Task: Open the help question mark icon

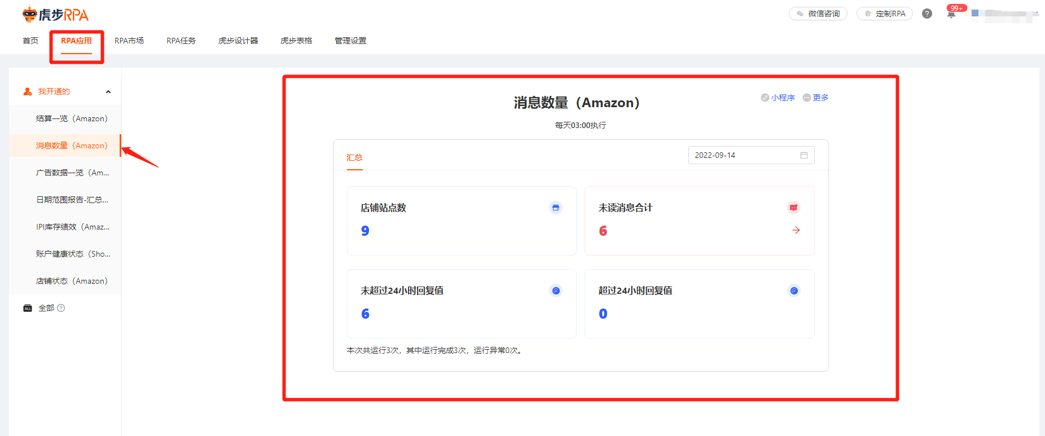Action: point(927,14)
